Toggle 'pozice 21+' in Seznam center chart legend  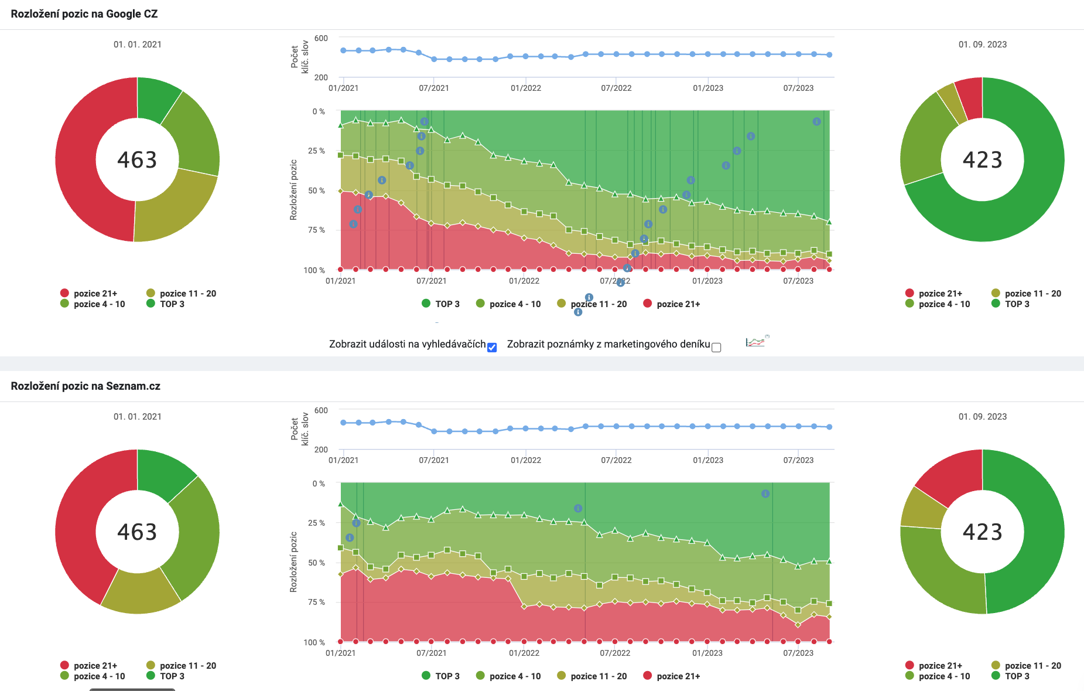pos(671,676)
